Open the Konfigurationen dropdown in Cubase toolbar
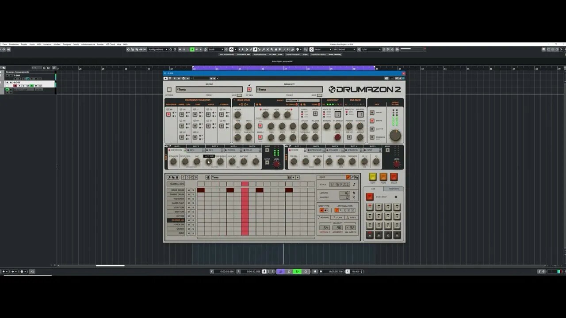Viewport: 566px width, 318px height. (158, 49)
